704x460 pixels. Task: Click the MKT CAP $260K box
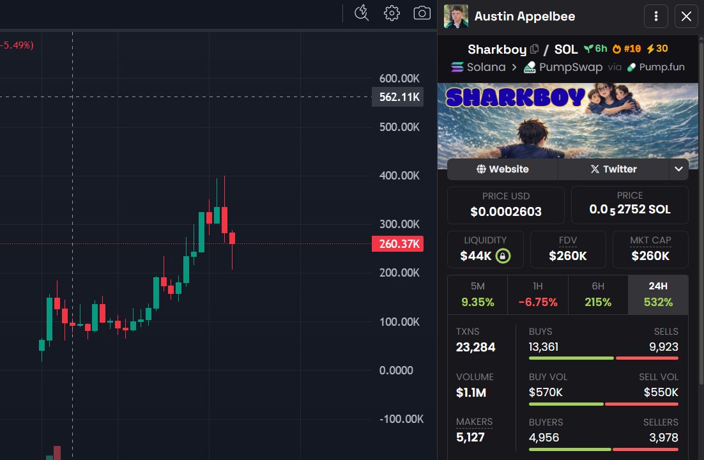click(x=650, y=249)
